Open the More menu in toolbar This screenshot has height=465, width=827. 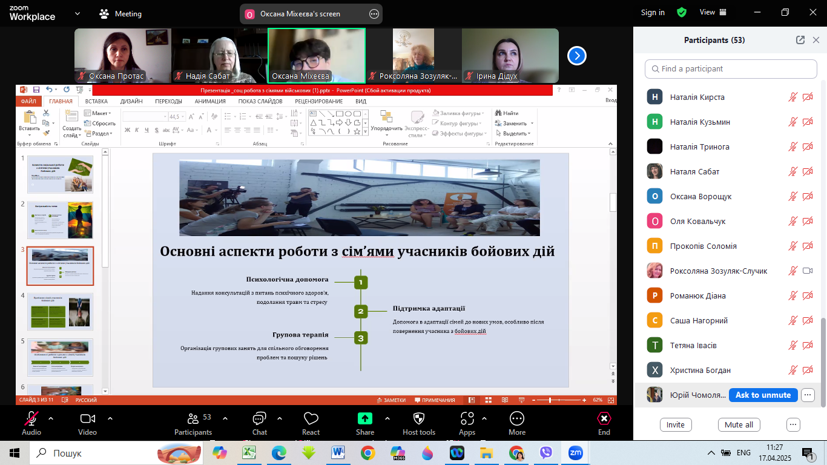516,419
